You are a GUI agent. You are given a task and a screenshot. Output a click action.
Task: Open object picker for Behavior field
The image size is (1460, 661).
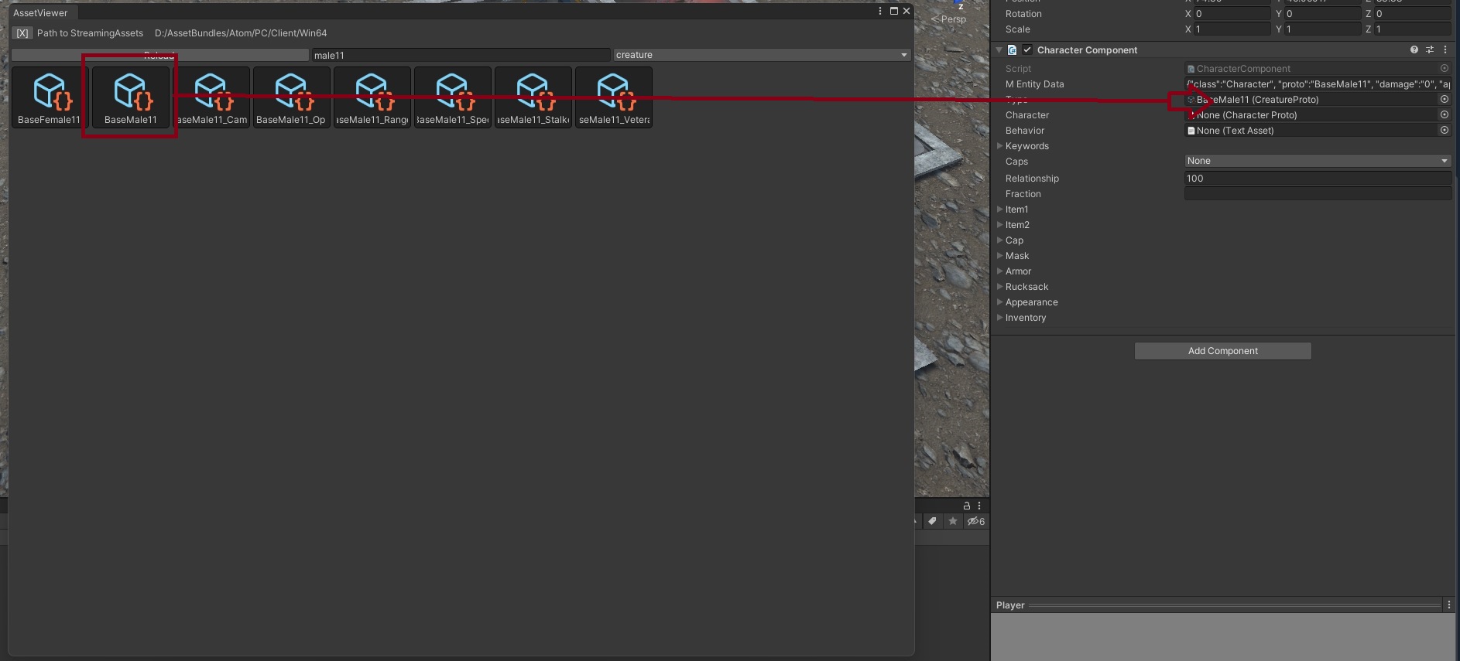pos(1445,130)
